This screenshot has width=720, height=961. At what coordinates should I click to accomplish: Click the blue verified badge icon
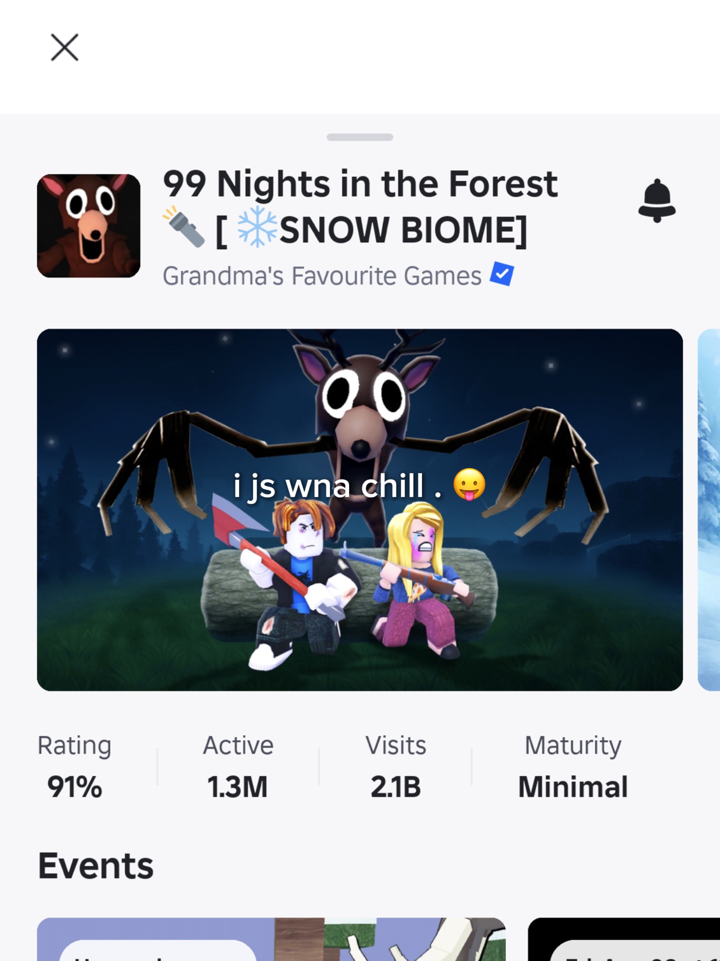(502, 274)
